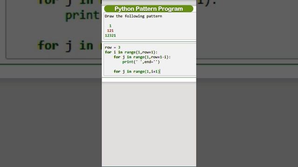Click the single '1' pattern row

point(110,26)
